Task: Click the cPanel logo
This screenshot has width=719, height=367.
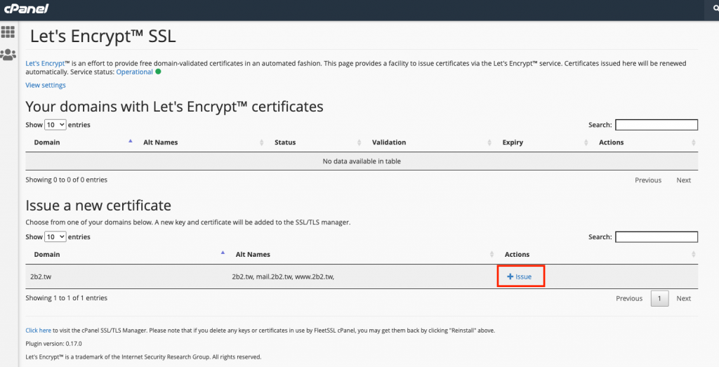Action: click(x=26, y=8)
